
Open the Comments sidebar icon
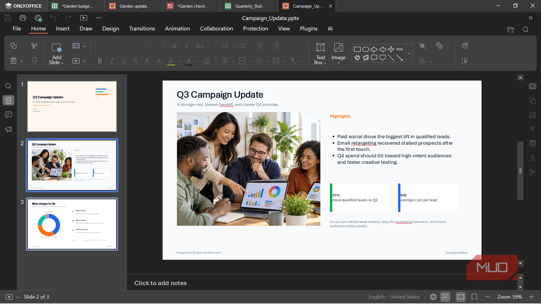click(x=8, y=115)
